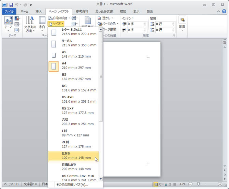
Task: Open the ページの色 page color dropdown
Action: pos(109,24)
